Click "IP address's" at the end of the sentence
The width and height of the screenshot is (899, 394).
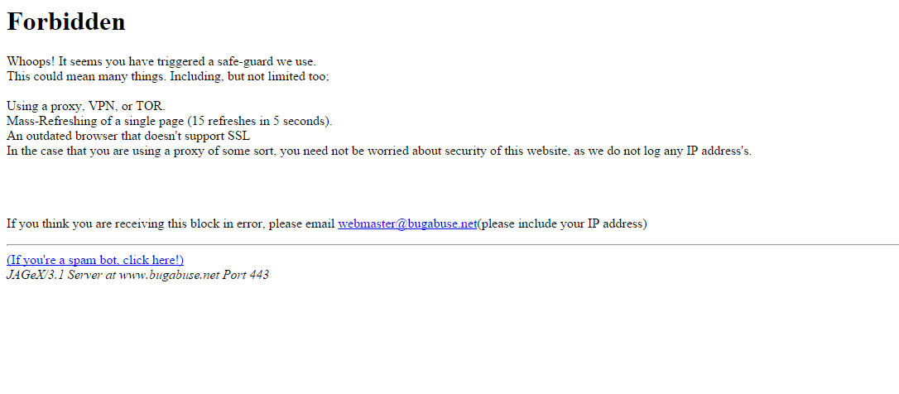719,151
